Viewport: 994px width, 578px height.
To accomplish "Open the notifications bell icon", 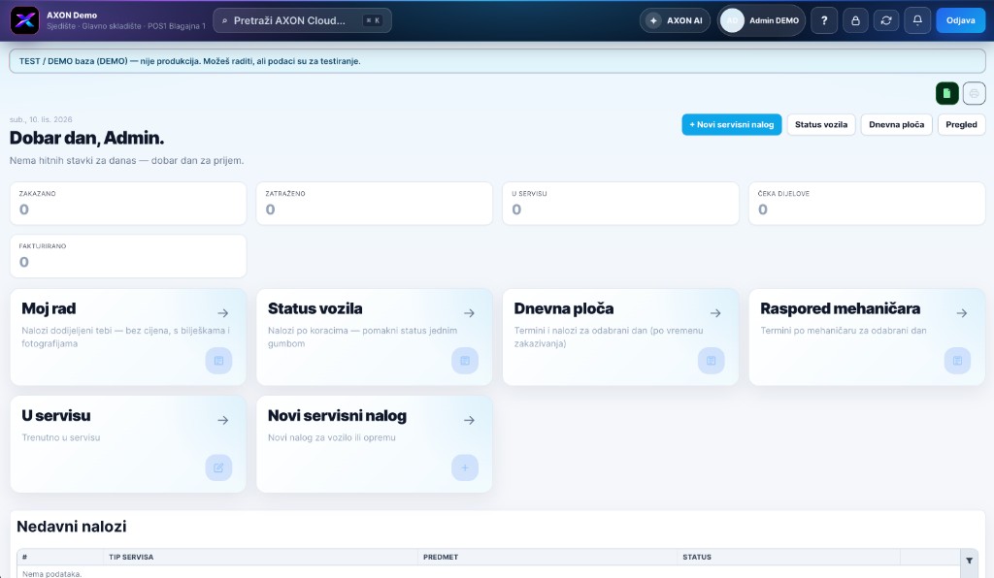I will 917,20.
